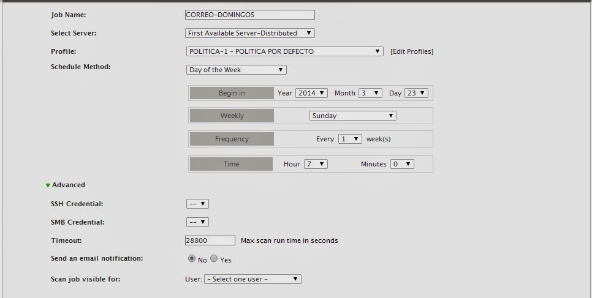This screenshot has height=298, width=592.
Task: Open the Minutes dropdown
Action: tap(401, 164)
